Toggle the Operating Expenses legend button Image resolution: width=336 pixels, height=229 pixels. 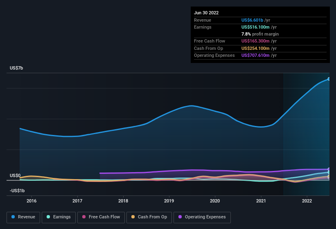[x=202, y=217]
